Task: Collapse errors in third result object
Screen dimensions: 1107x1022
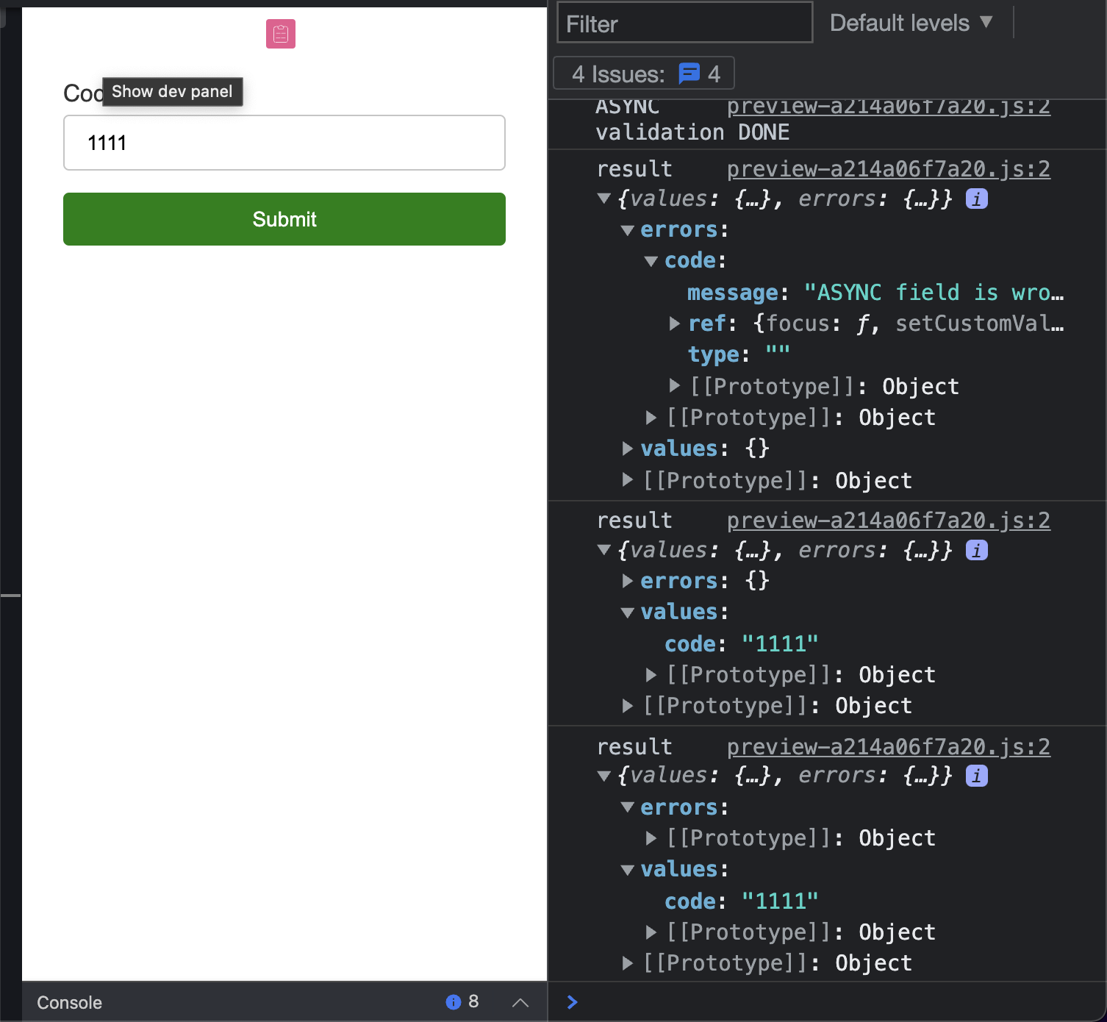Action: click(627, 807)
